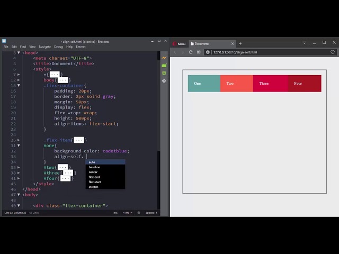Click the flex-wrap: wrap line
339x254 pixels.
[x=75, y=113]
